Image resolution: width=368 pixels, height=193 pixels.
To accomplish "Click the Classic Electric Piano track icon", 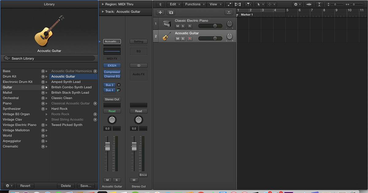I will click(167, 24).
